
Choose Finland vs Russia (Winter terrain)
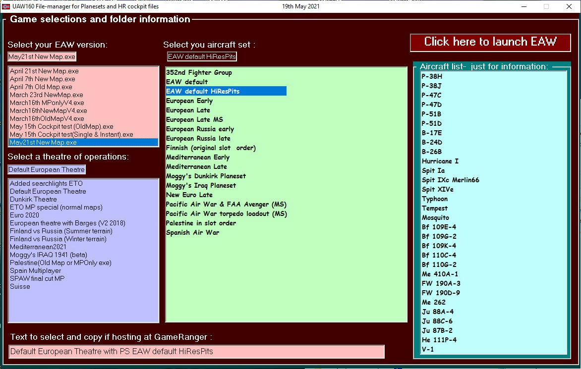(x=58, y=239)
